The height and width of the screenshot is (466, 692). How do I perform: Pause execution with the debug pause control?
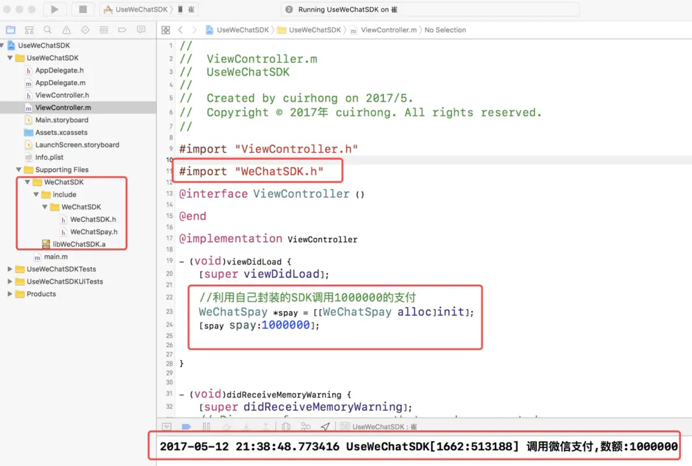pyautogui.click(x=208, y=426)
